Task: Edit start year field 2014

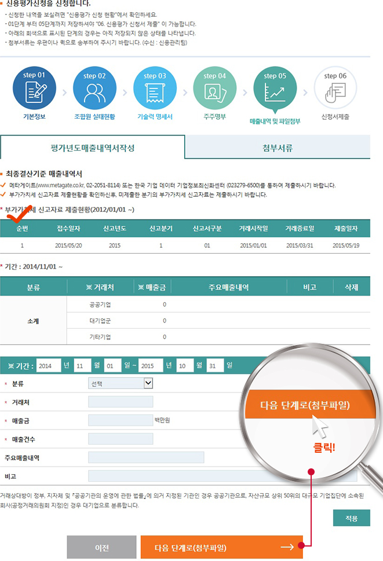Action: click(49, 366)
